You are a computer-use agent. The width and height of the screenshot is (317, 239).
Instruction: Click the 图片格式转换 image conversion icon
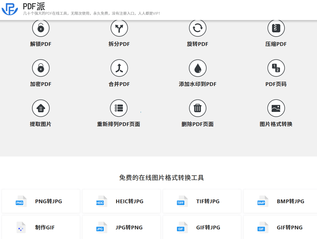pyautogui.click(x=276, y=108)
